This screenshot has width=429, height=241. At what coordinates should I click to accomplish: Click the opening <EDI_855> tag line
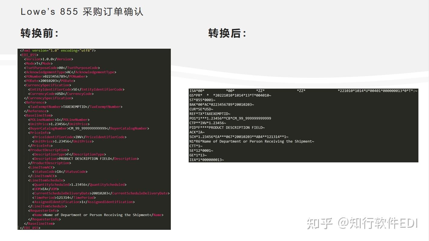29,55
